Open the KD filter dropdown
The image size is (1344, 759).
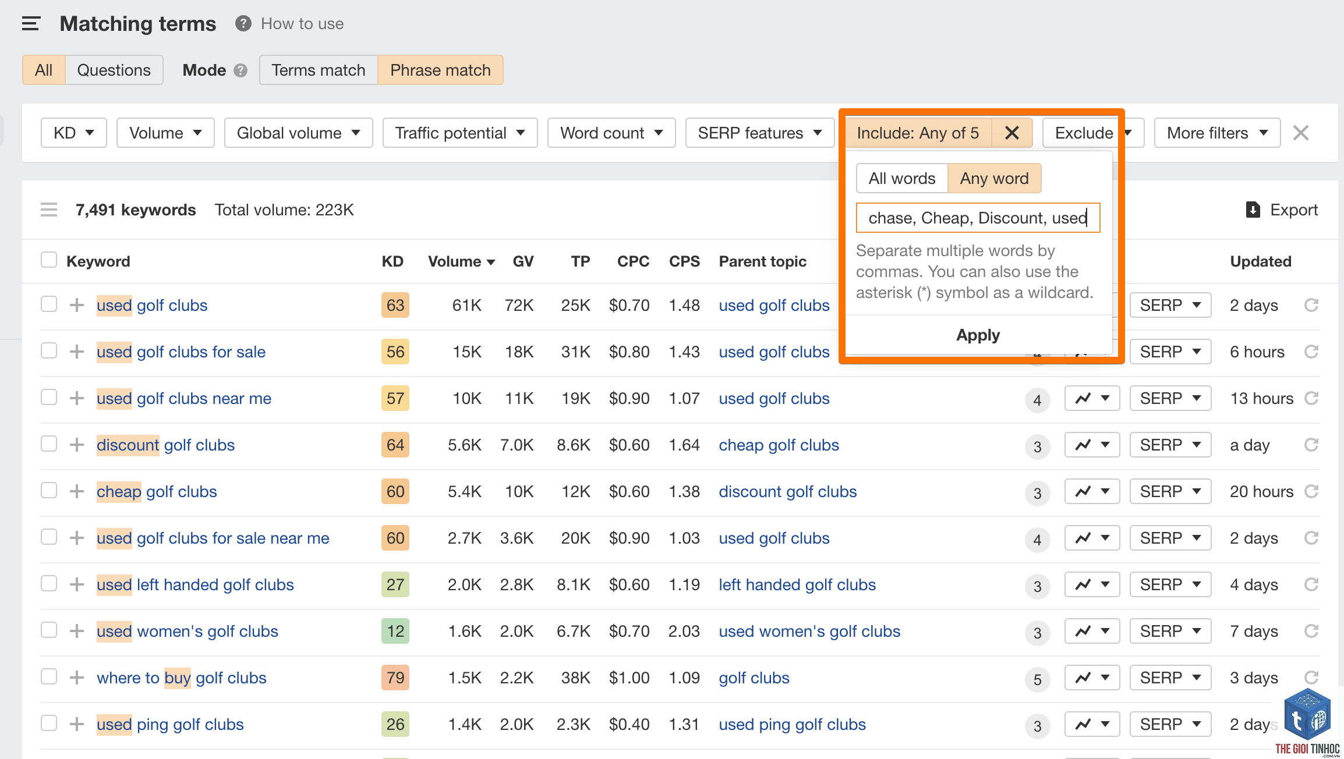coord(74,133)
